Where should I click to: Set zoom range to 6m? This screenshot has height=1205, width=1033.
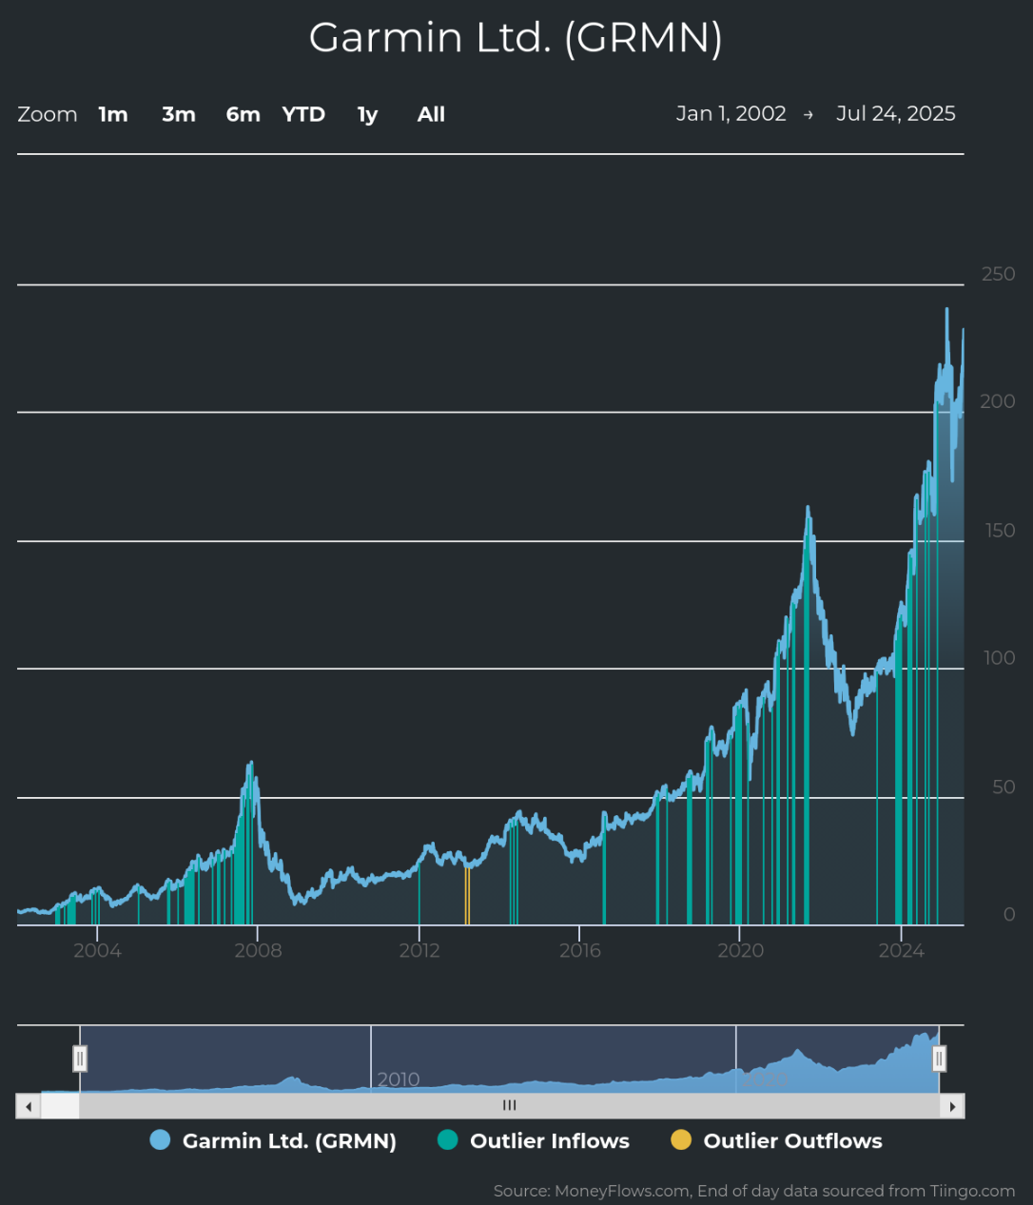coord(244,114)
